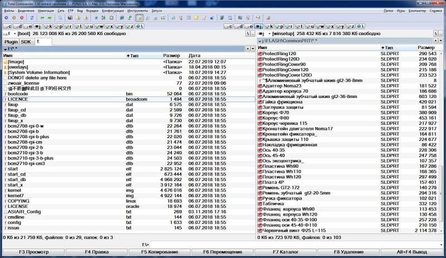Open network drive w in left drive bar
The image size is (446, 258).
99,26
